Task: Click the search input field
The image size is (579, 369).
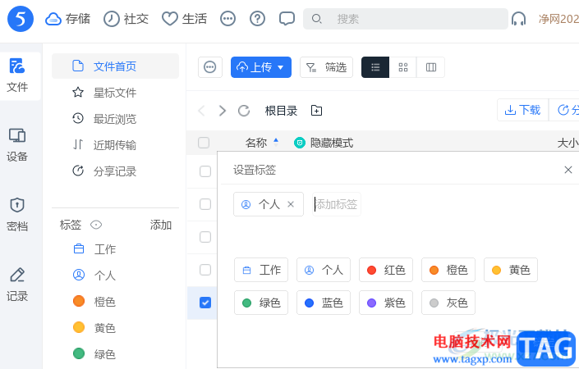Action: pyautogui.click(x=406, y=19)
